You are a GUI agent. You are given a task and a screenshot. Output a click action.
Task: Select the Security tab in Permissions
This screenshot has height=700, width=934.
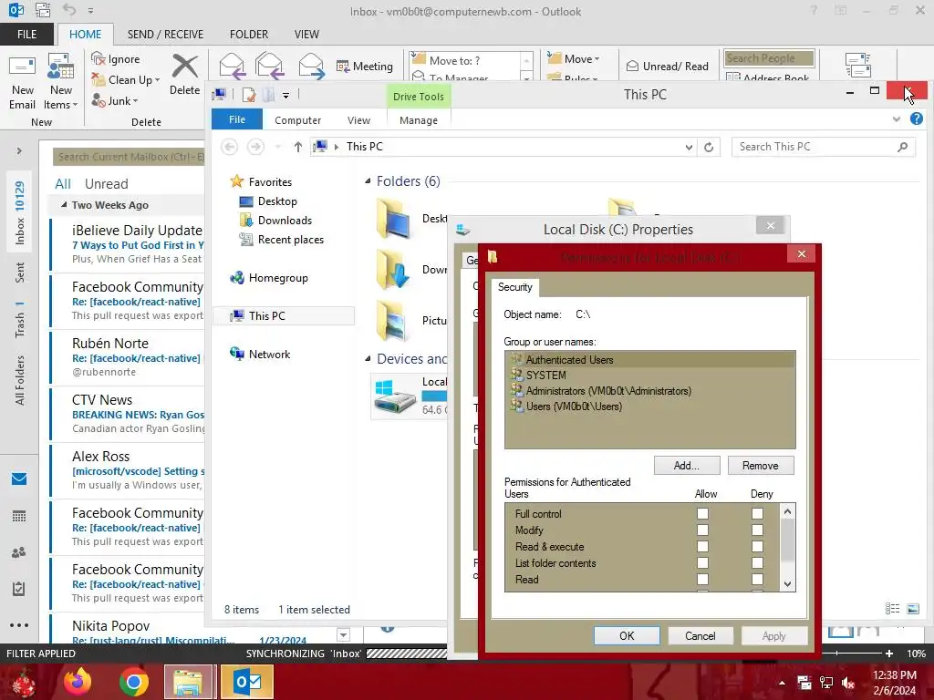point(514,287)
